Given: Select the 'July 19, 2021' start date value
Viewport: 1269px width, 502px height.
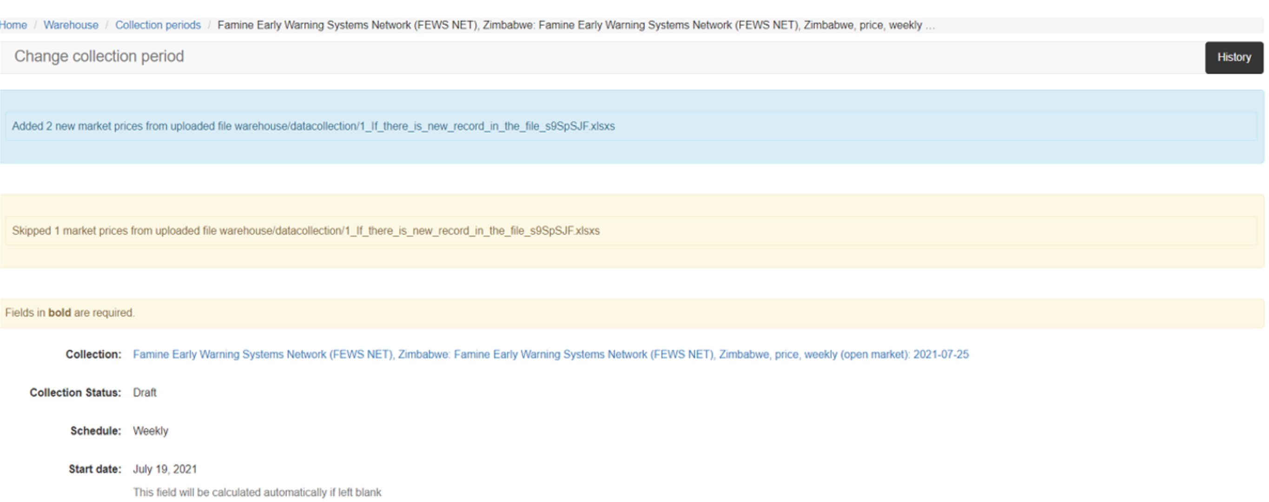Looking at the screenshot, I should tap(165, 469).
